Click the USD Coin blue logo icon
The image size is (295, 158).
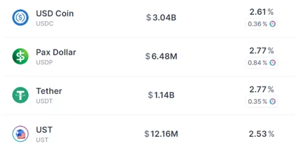coord(20,17)
